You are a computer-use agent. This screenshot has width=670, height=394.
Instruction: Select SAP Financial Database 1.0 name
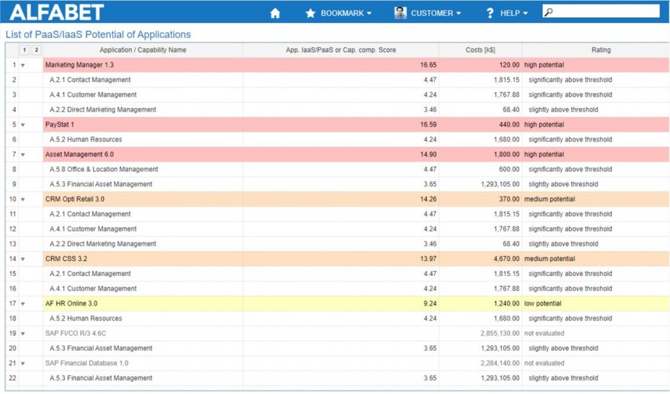point(86,363)
